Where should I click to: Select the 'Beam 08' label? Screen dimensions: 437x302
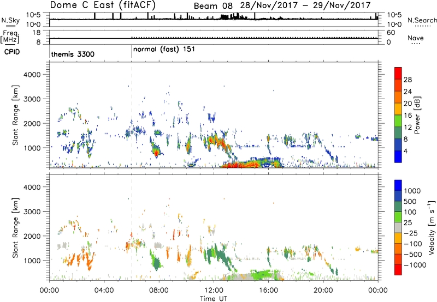(213, 6)
